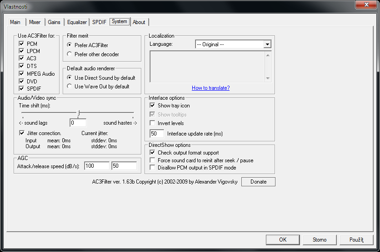Viewport: 380px width, 252px height.
Task: Toggle the MPEG Audio checkbox
Action: 21,74
